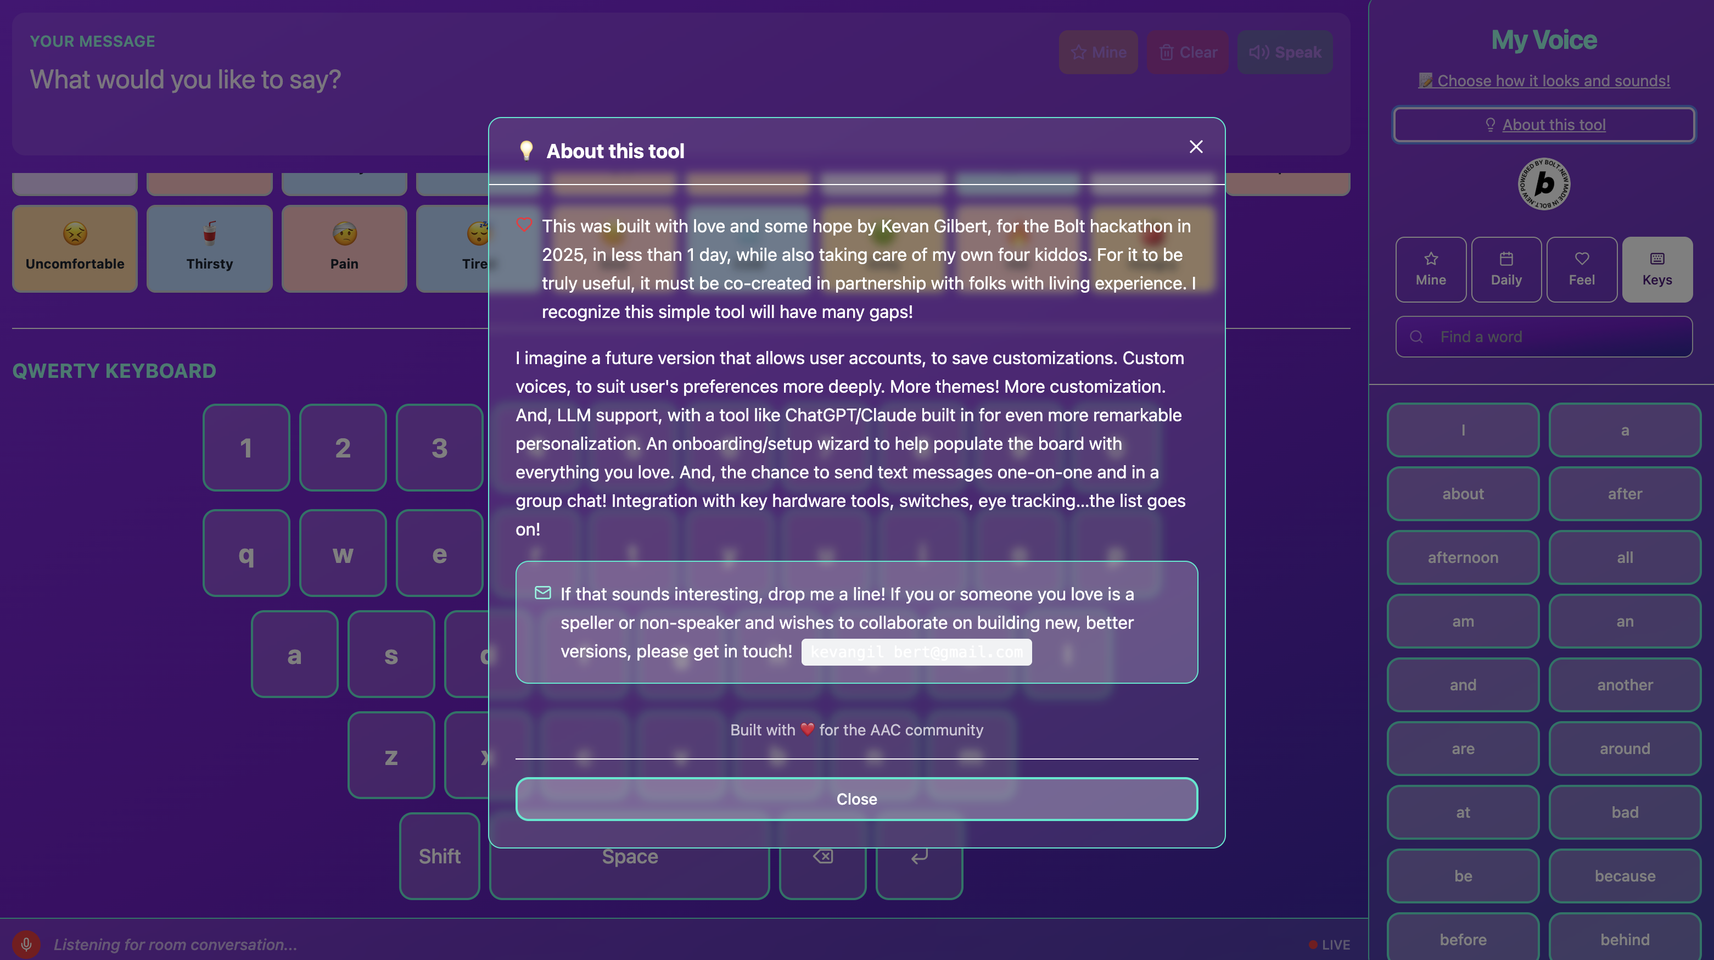This screenshot has height=960, width=1714.
Task: Select the Pain feeling tile
Action: [x=344, y=248]
